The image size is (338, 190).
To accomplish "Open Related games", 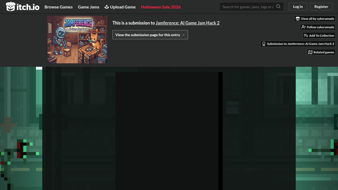I will [321, 52].
